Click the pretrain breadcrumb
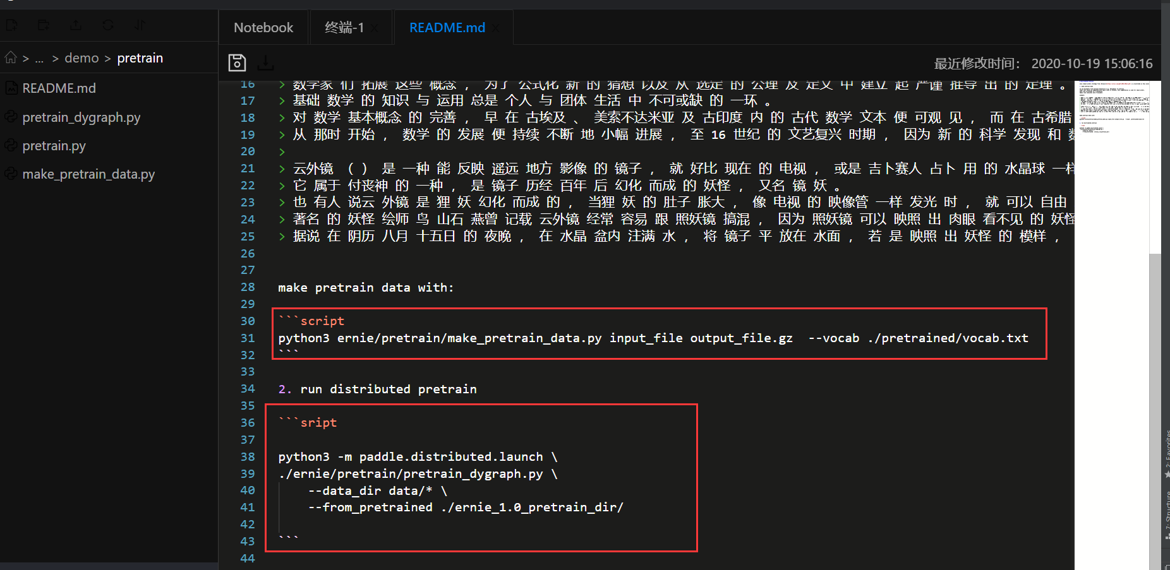The height and width of the screenshot is (570, 1170). coord(140,58)
